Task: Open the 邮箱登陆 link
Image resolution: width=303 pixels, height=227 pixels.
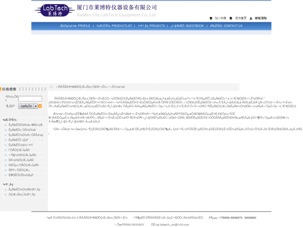Action: pos(260,18)
